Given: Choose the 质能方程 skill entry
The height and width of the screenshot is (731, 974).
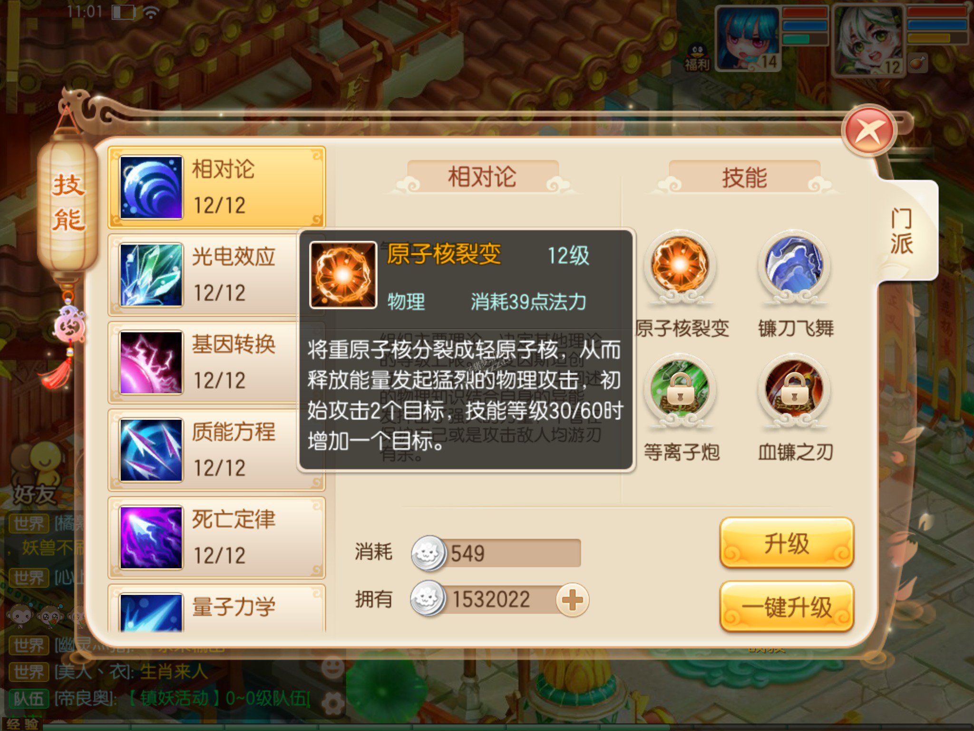Looking at the screenshot, I should pos(217,450).
